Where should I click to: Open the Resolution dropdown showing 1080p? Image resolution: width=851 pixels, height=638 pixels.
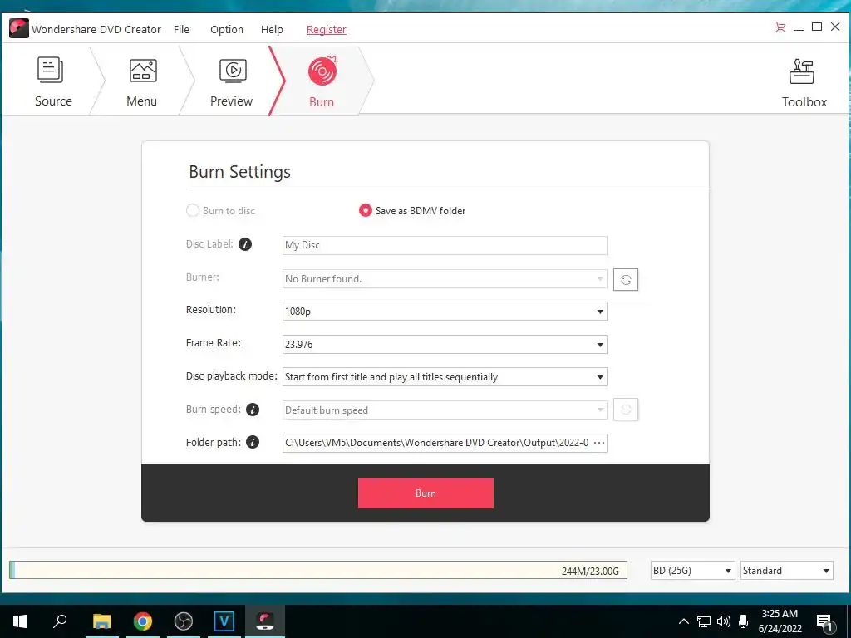(x=445, y=312)
